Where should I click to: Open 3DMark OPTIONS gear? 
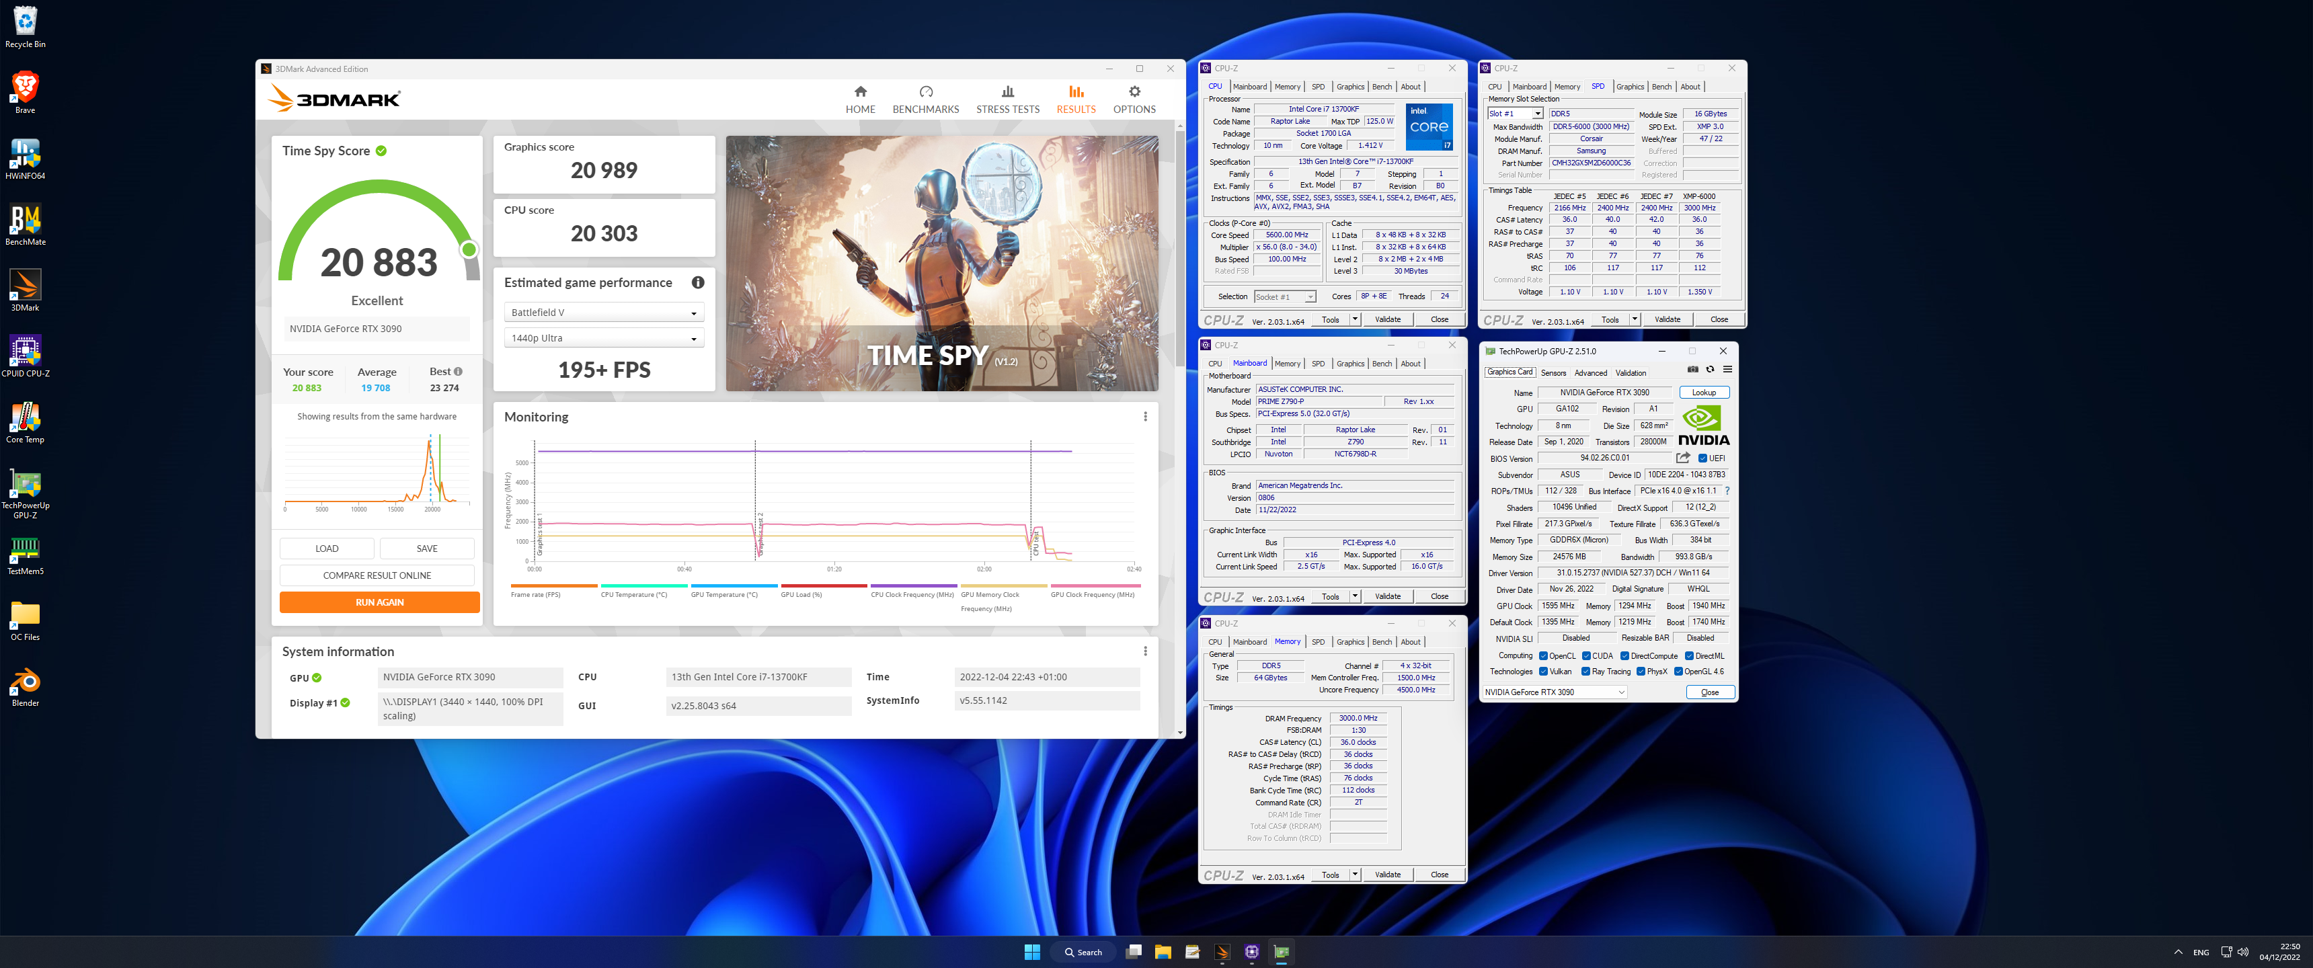[1134, 91]
